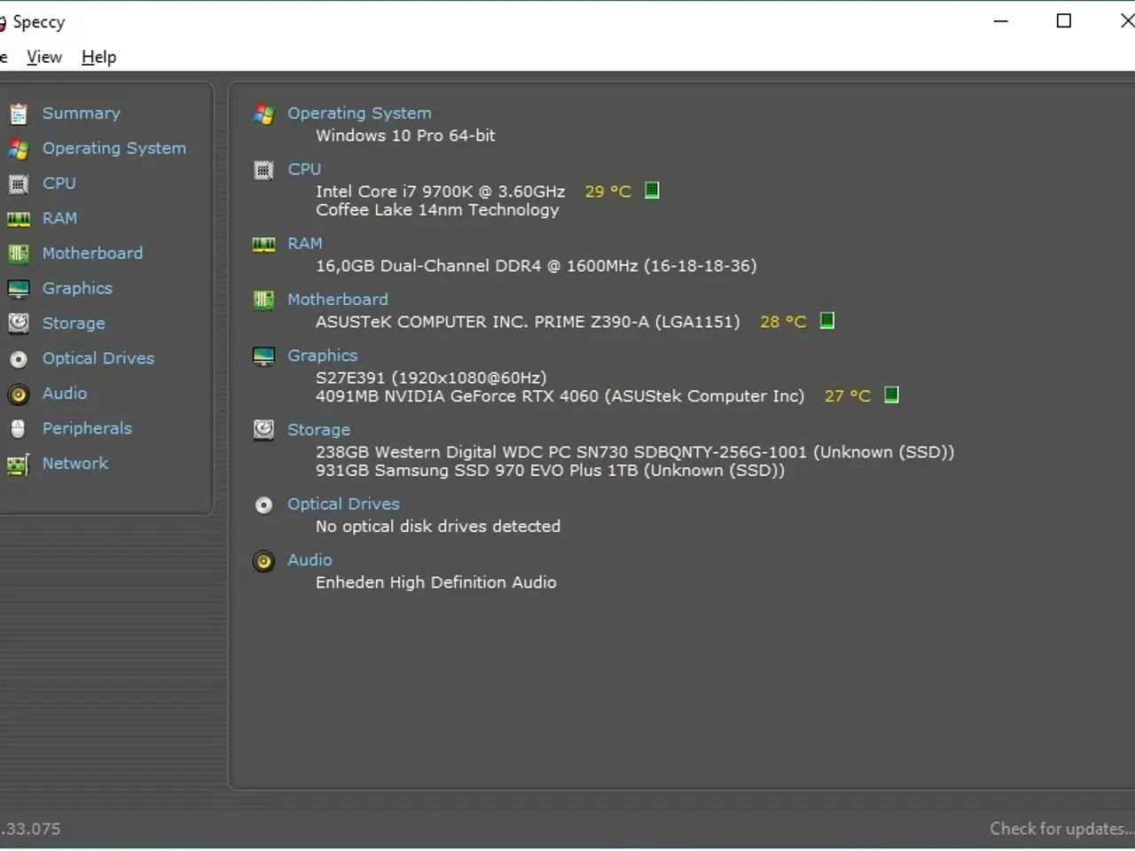The height and width of the screenshot is (851, 1135).
Task: Switch to the CPU sidebar section
Action: pos(59,183)
